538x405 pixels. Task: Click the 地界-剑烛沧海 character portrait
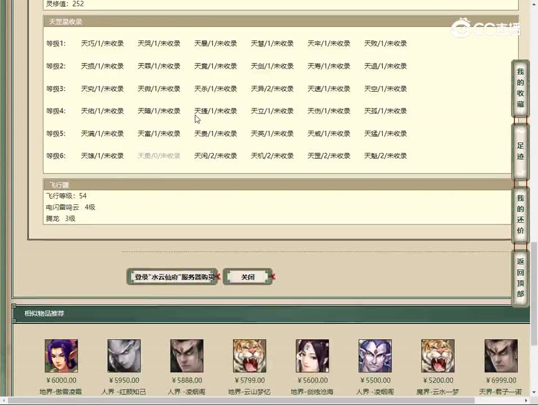click(x=312, y=355)
